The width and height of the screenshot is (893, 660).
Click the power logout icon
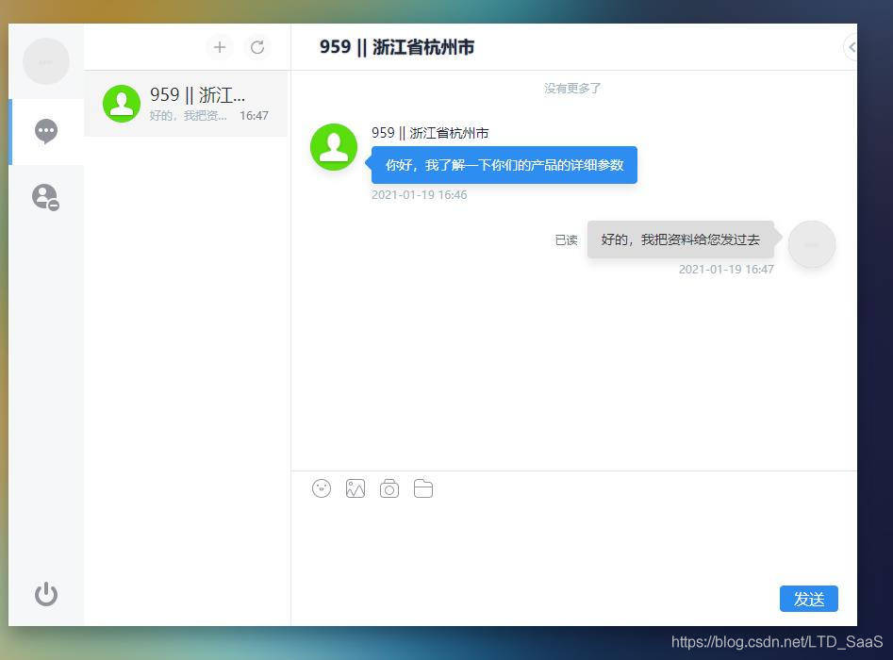coord(46,594)
